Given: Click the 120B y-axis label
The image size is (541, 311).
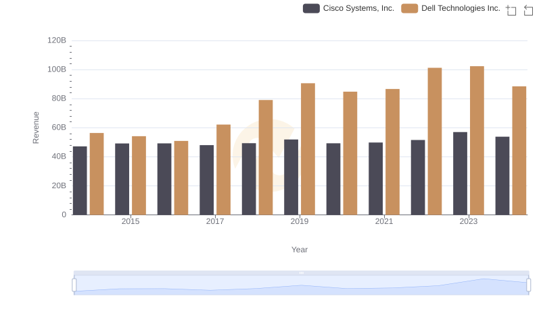Looking at the screenshot, I should pyautogui.click(x=57, y=40).
